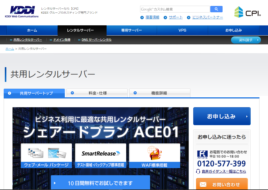Click the SmartRelease logo panel
The height and width of the screenshot is (190, 268).
(x=100, y=152)
